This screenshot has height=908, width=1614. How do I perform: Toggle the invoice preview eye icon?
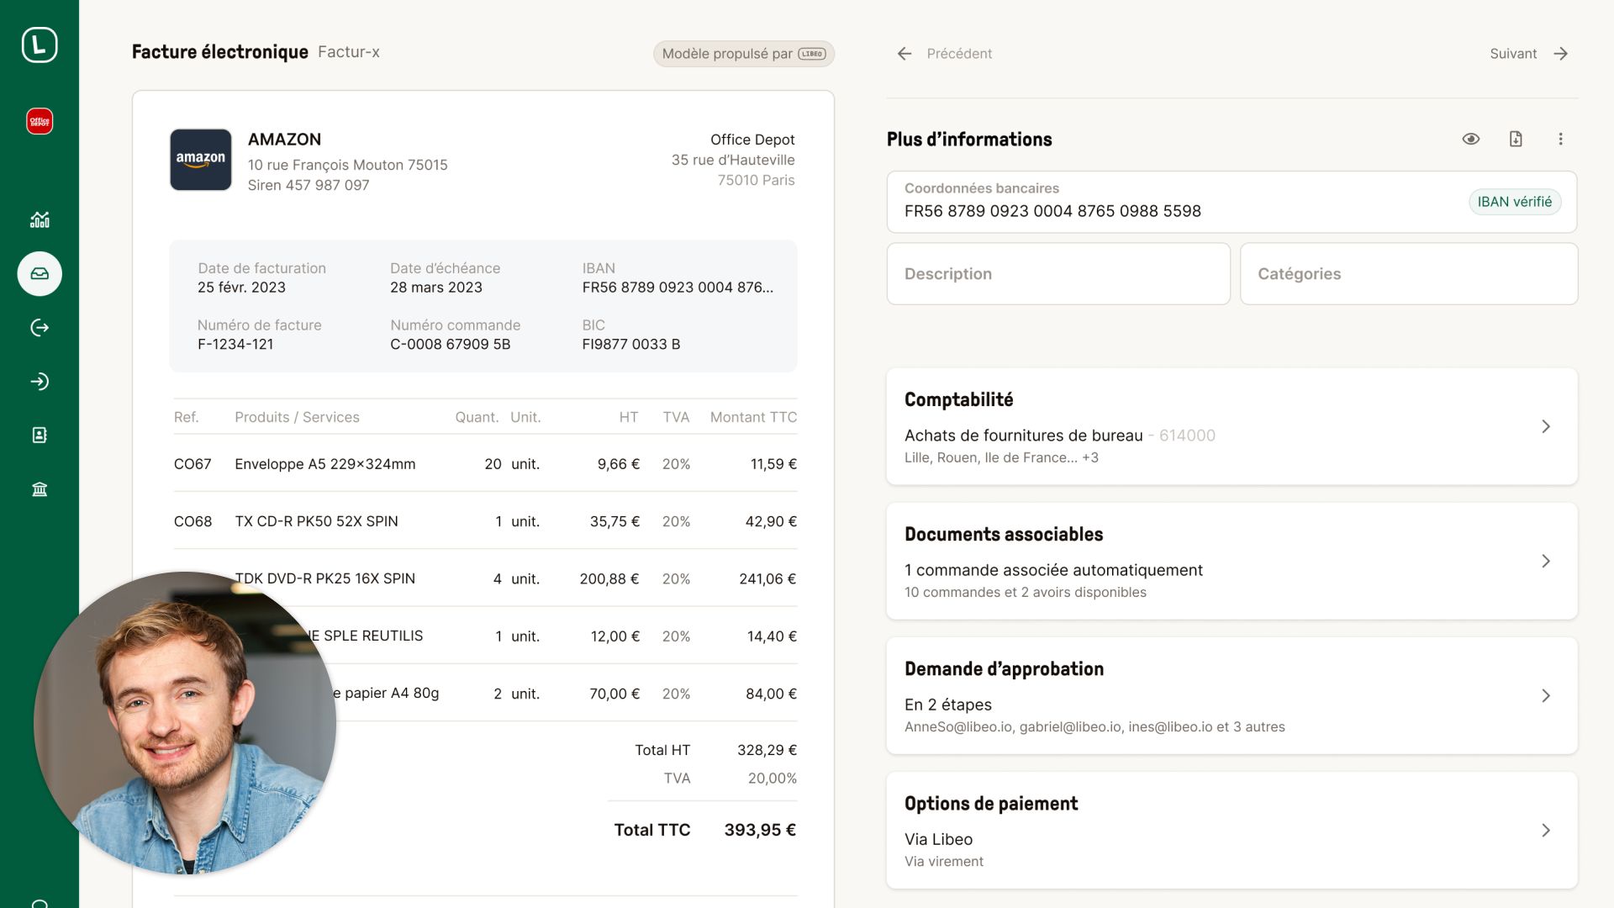1471,139
